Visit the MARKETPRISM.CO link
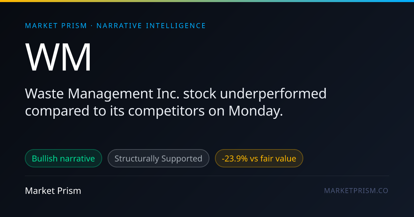 [x=356, y=190]
